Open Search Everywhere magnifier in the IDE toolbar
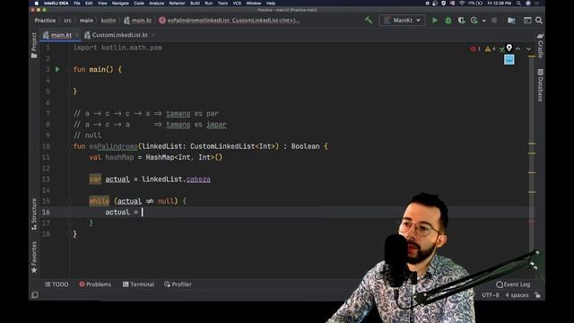This screenshot has width=574, height=323. click(x=539, y=21)
